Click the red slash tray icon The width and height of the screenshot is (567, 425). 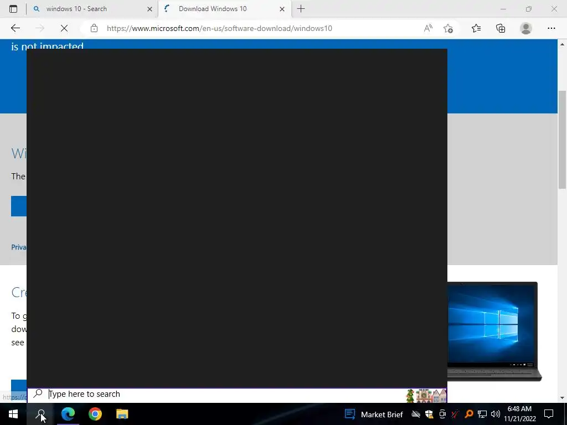(455, 414)
